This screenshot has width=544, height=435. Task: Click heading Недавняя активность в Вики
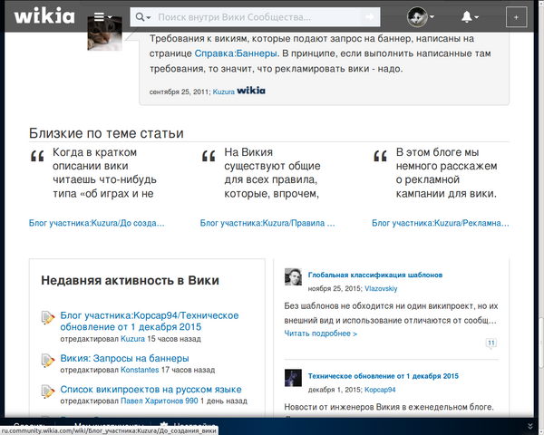click(130, 280)
